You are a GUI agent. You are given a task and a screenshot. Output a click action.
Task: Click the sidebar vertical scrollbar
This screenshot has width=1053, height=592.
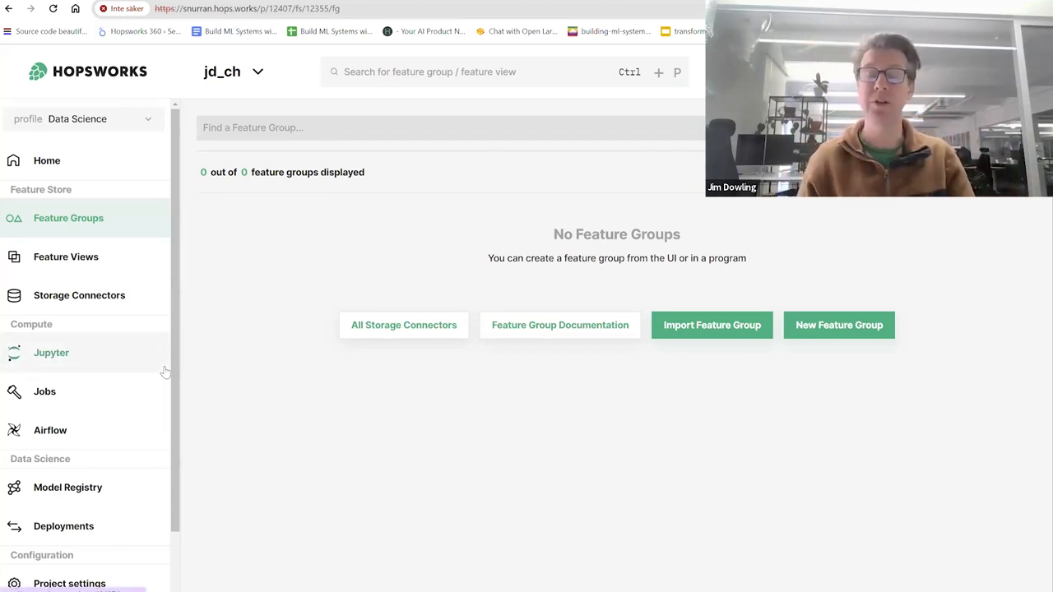tap(174, 321)
